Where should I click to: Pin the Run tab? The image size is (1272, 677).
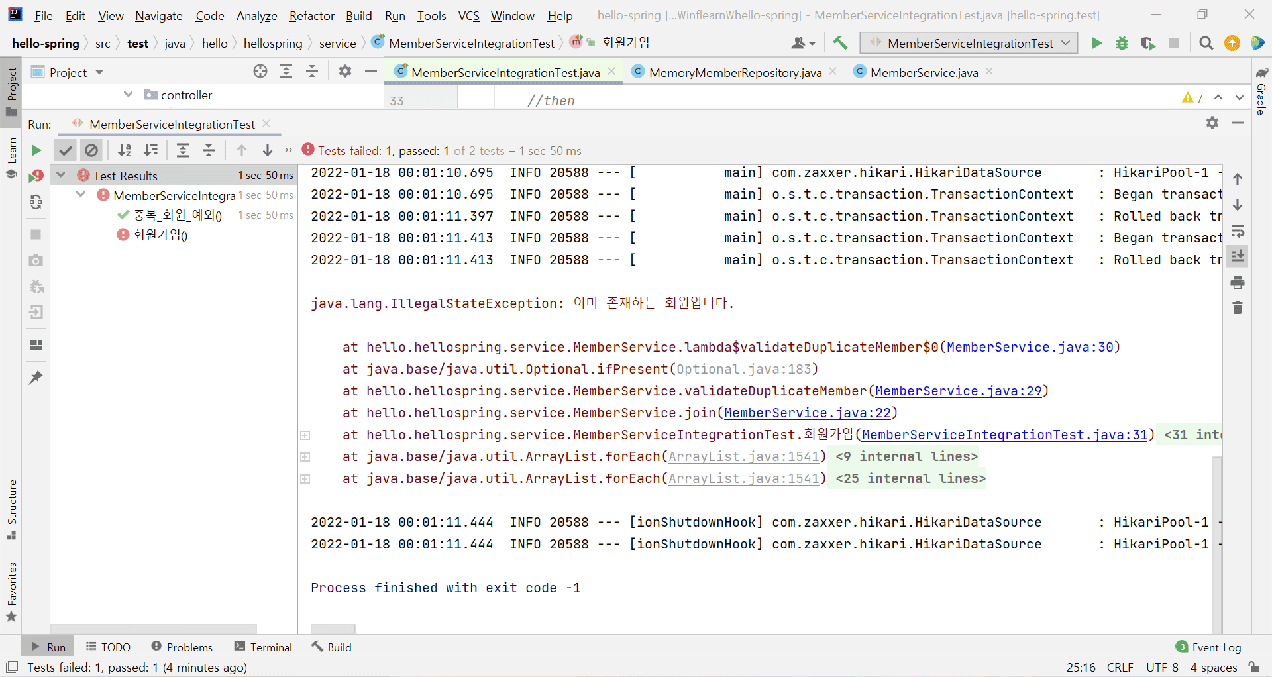click(36, 378)
